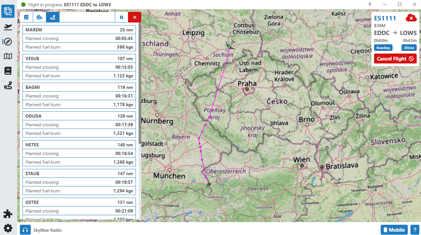Open the folded map icon in sidebar
Image resolution: width=421 pixels, height=235 pixels.
pyautogui.click(x=8, y=57)
